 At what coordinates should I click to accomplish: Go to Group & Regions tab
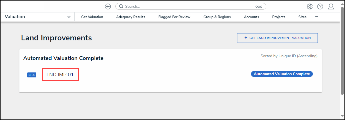217,17
